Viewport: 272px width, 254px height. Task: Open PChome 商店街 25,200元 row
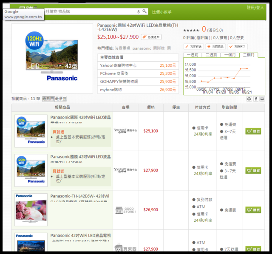point(138,73)
